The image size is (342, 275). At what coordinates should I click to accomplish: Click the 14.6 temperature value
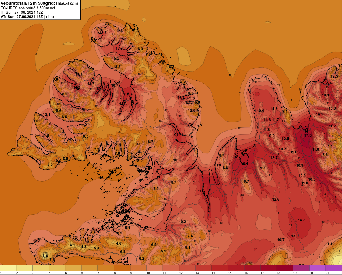123,104
